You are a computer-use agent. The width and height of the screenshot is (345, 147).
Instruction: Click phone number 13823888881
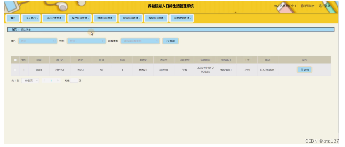(x=268, y=70)
